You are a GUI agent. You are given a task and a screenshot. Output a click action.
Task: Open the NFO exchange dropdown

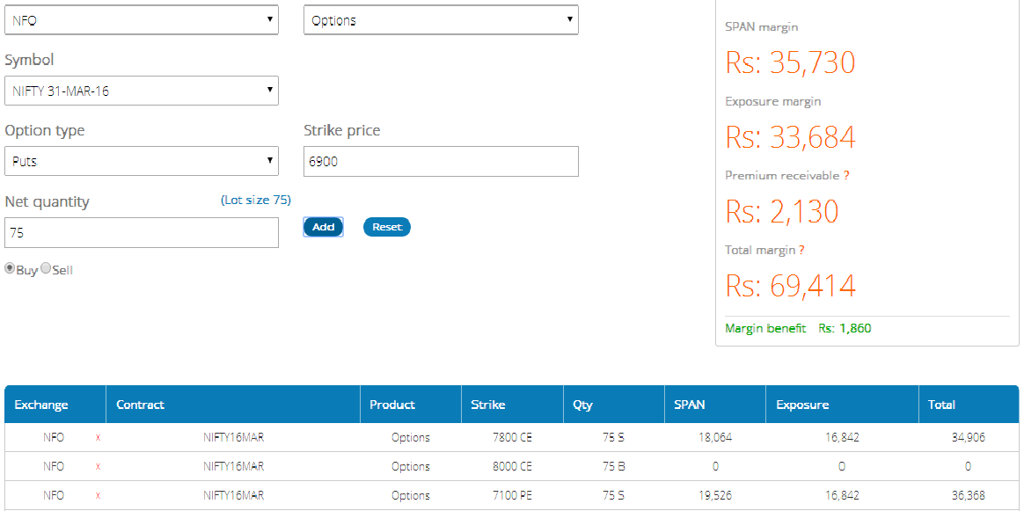(x=142, y=20)
